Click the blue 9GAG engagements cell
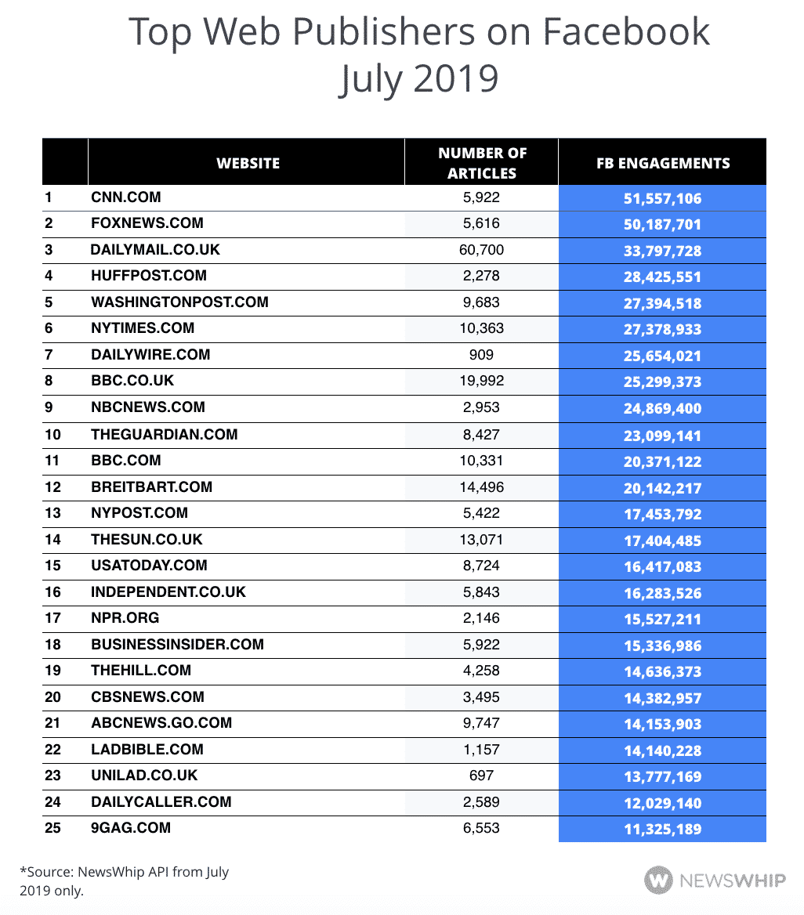Image resolution: width=804 pixels, height=915 pixels. [662, 829]
